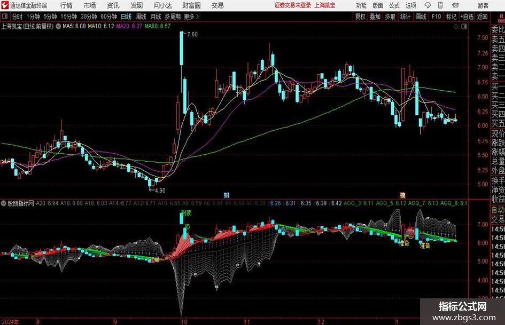
Task: Click the 4.90 low price label
Action: click(x=160, y=191)
